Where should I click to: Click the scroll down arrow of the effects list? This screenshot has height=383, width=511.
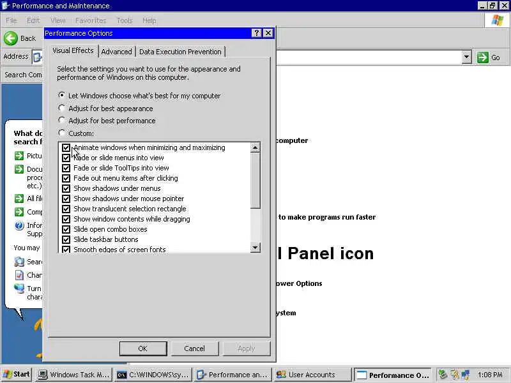tap(255, 248)
